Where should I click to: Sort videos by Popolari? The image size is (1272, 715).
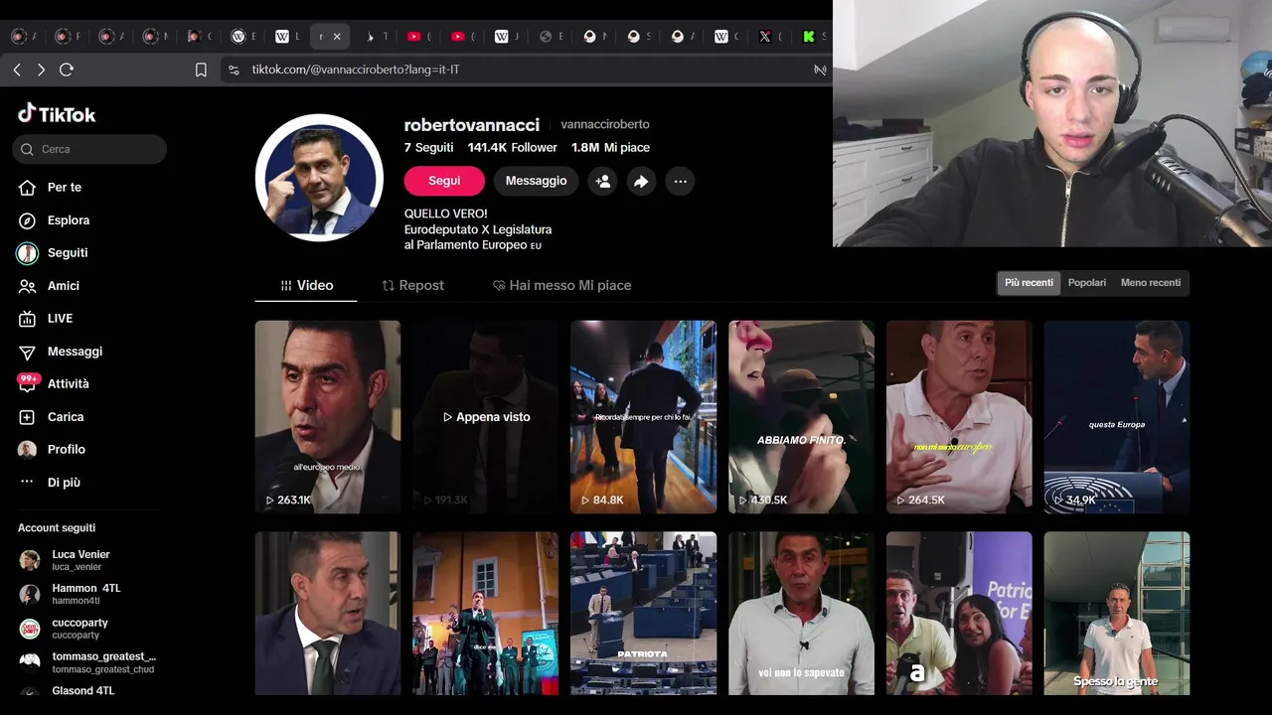(1086, 283)
